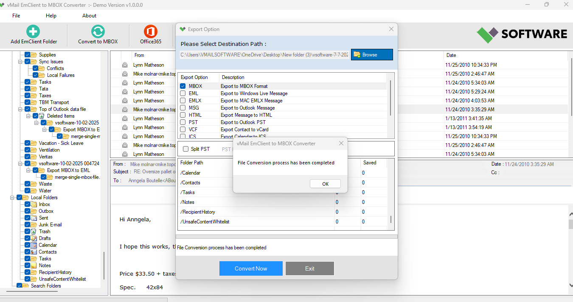The height and width of the screenshot is (302, 573).
Task: Click the Supplies folder icon
Action: [34, 55]
